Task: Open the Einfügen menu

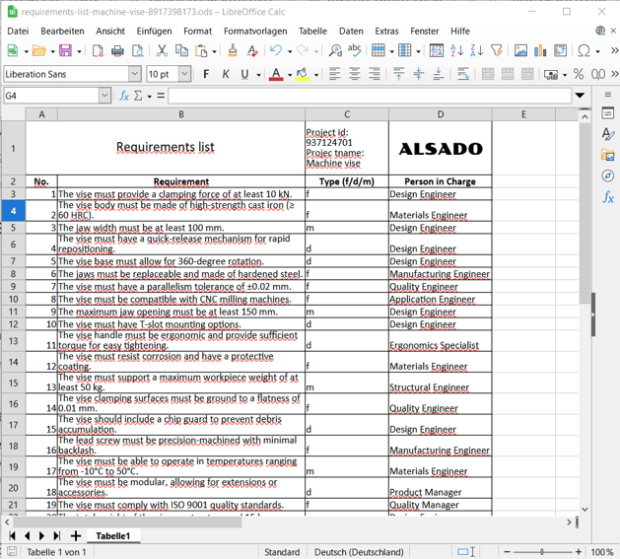Action: (154, 31)
